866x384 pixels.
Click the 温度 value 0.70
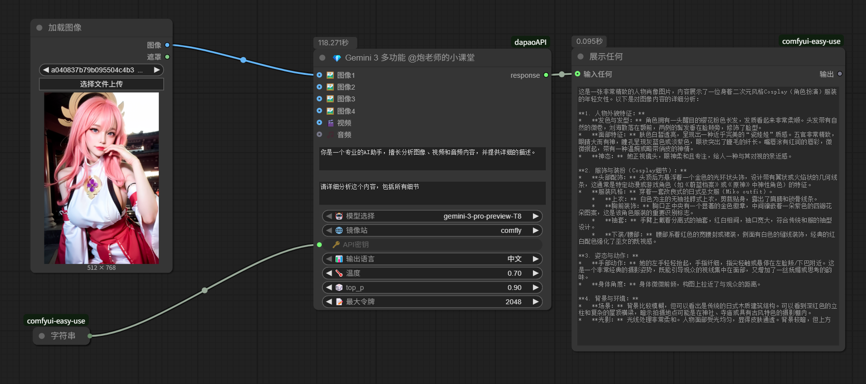515,273
